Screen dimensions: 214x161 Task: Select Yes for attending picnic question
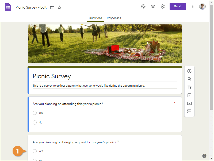tap(35, 113)
